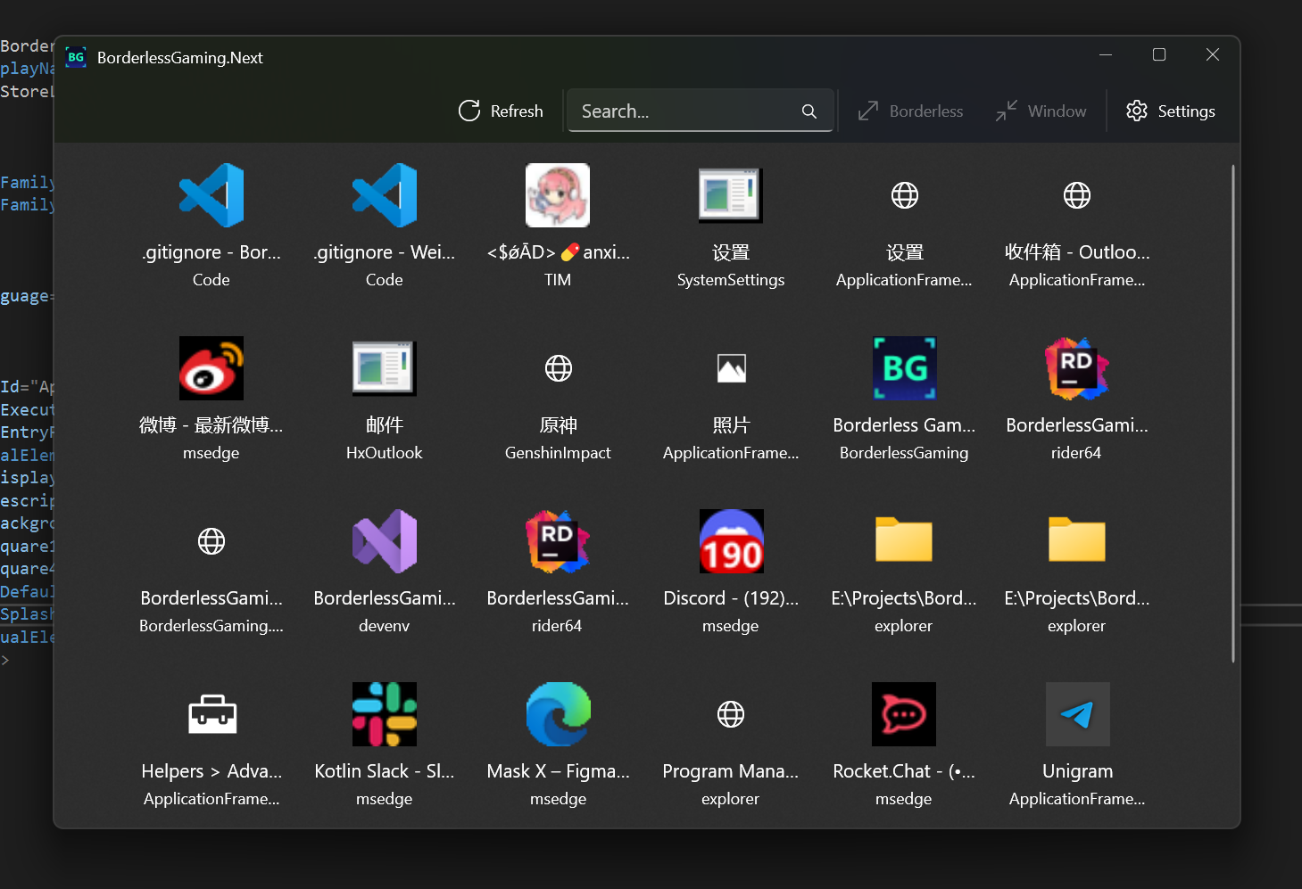This screenshot has height=889, width=1302.
Task: Select the Helpers toolbox icon
Action: (212, 714)
